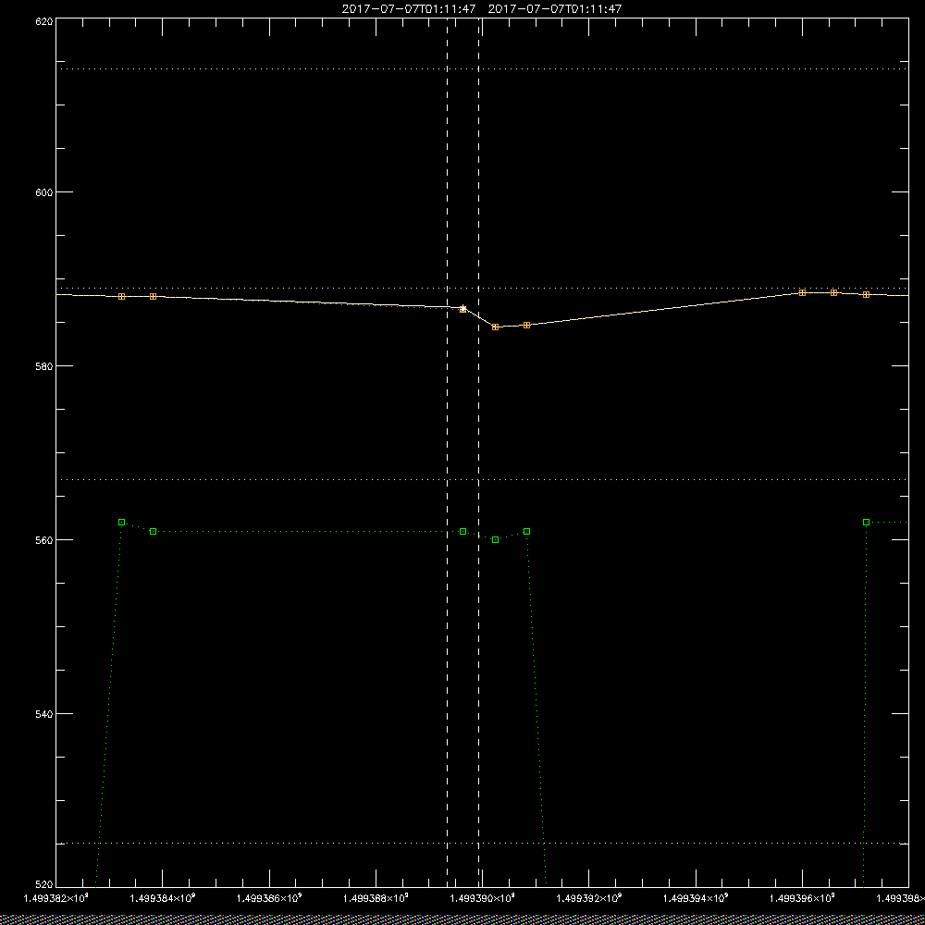Screen dimensions: 925x925
Task: Click the x-axis label 1.499396×10⁹
Action: click(x=802, y=898)
